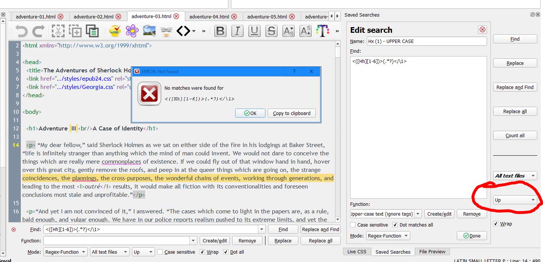Toggle Wrap checkbox in Saved Searches panel
The image size is (543, 262).
496,224
